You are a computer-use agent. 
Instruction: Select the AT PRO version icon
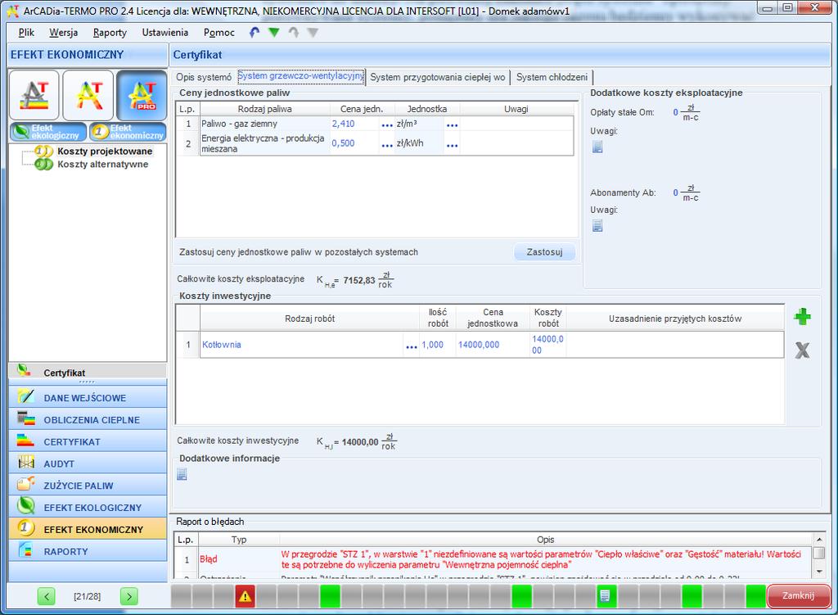coord(142,95)
